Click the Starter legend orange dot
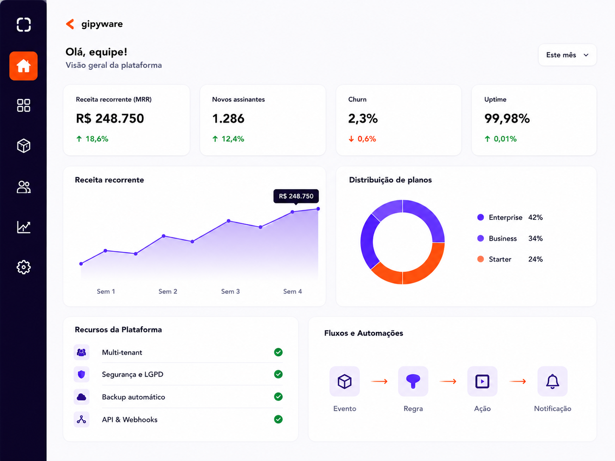This screenshot has width=615, height=461. pyautogui.click(x=480, y=259)
